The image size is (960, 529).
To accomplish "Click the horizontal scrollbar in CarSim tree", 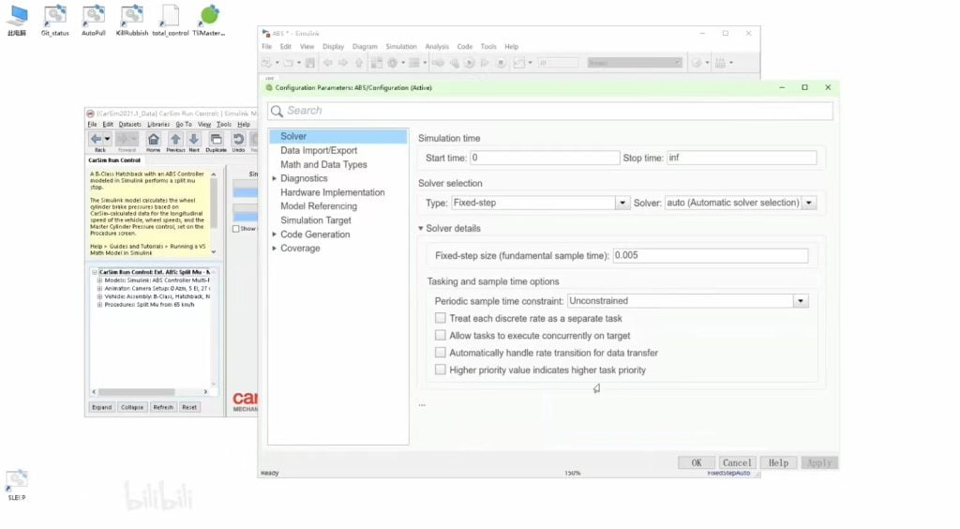I will 150,391.
